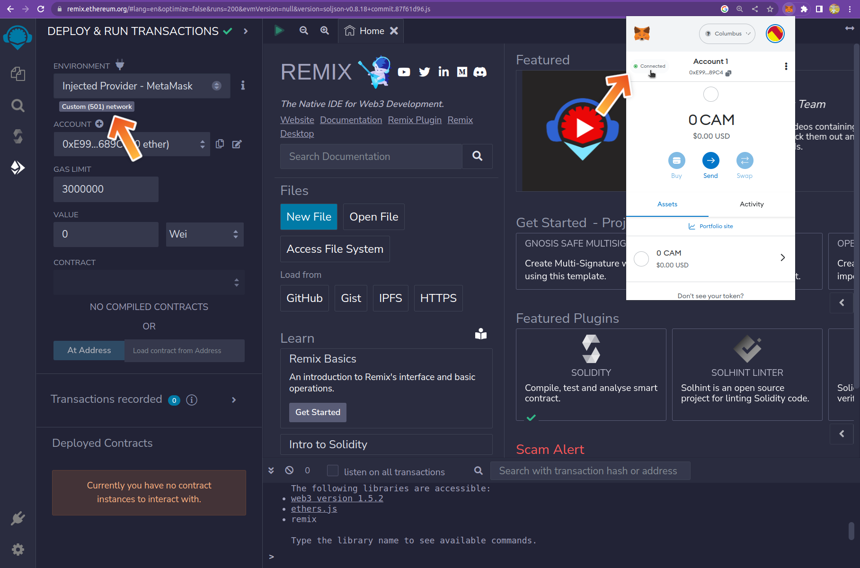Image resolution: width=860 pixels, height=568 pixels.
Task: Open the Environment provider dropdown
Action: (142, 86)
